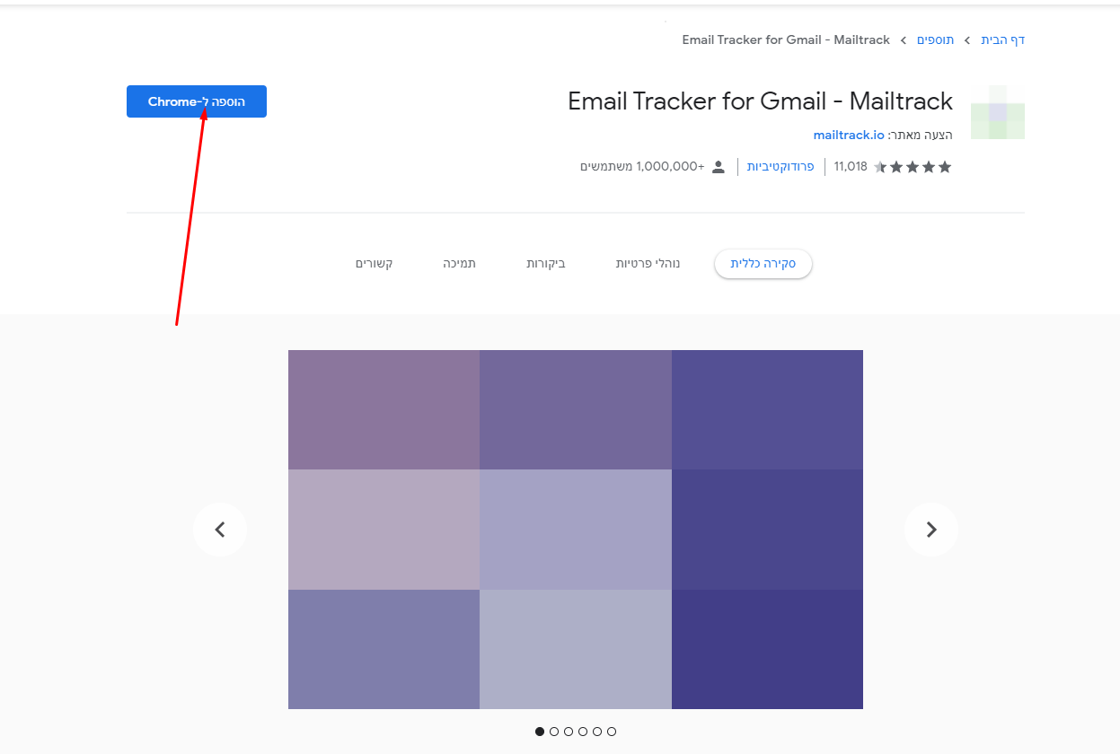Go to the next screenshot with right arrow

point(931,530)
